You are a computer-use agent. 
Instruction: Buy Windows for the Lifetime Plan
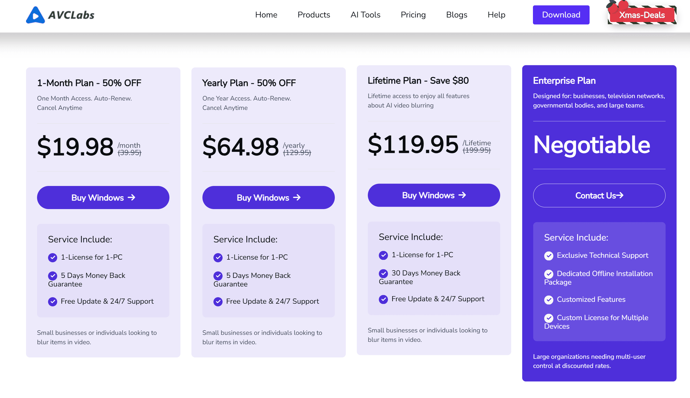click(x=434, y=195)
